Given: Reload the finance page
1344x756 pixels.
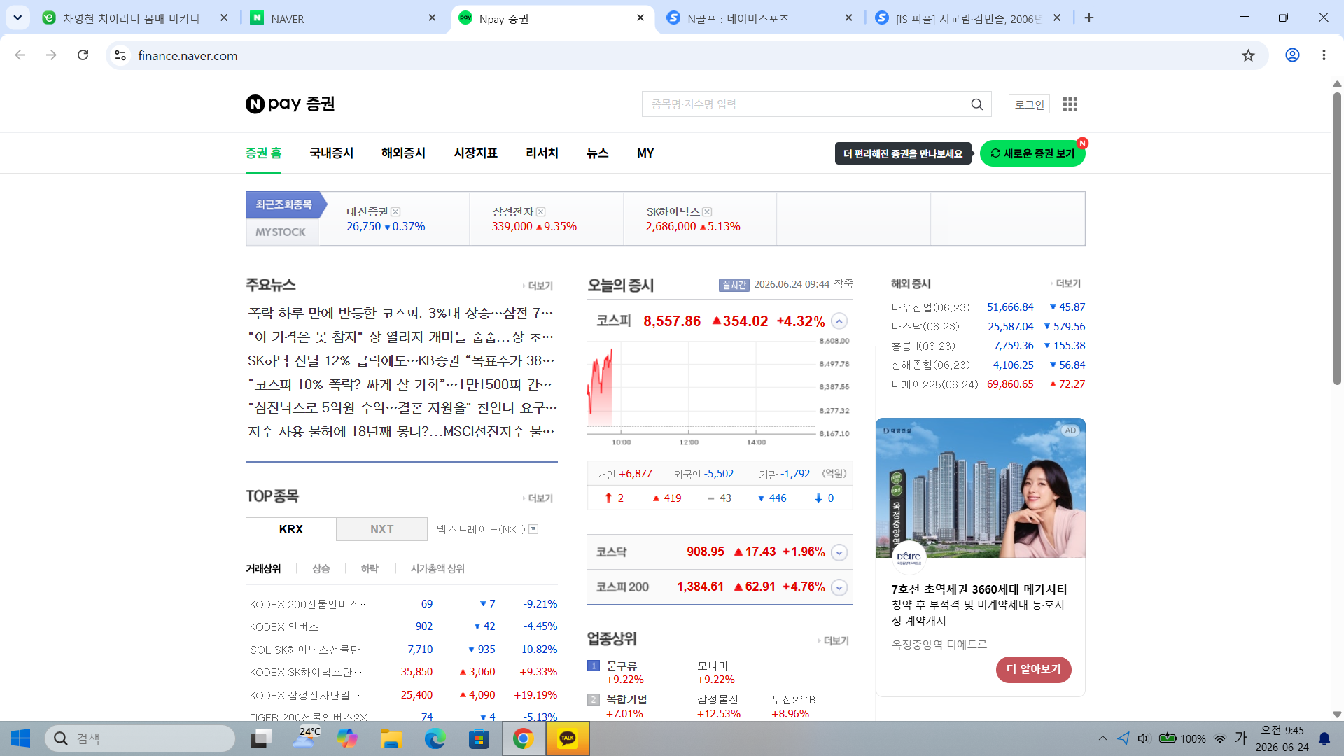Looking at the screenshot, I should 83,55.
